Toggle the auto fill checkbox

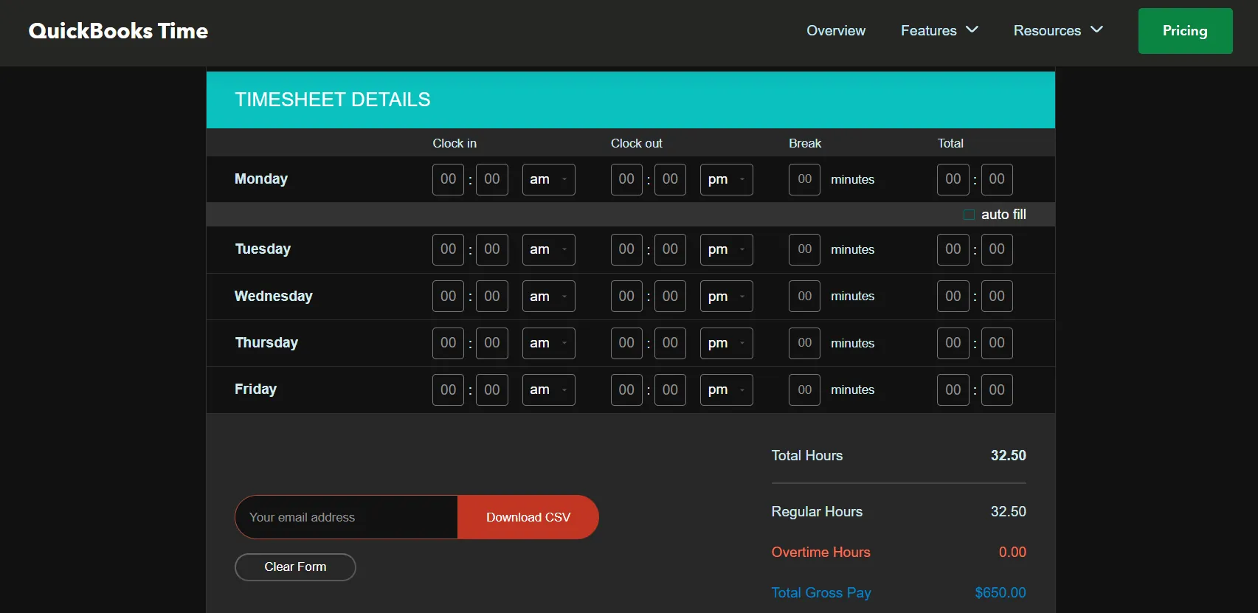[x=969, y=215]
